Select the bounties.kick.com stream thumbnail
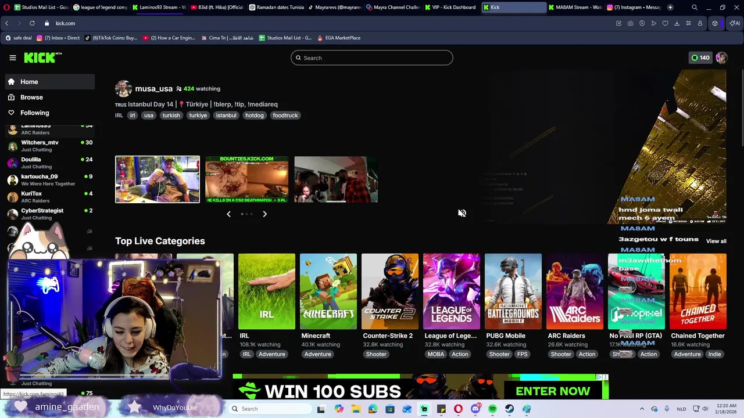This screenshot has height=418, width=744. click(x=246, y=179)
